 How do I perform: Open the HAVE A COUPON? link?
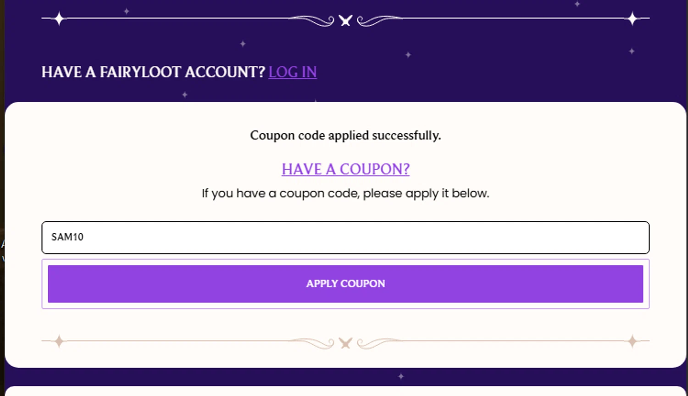point(345,169)
